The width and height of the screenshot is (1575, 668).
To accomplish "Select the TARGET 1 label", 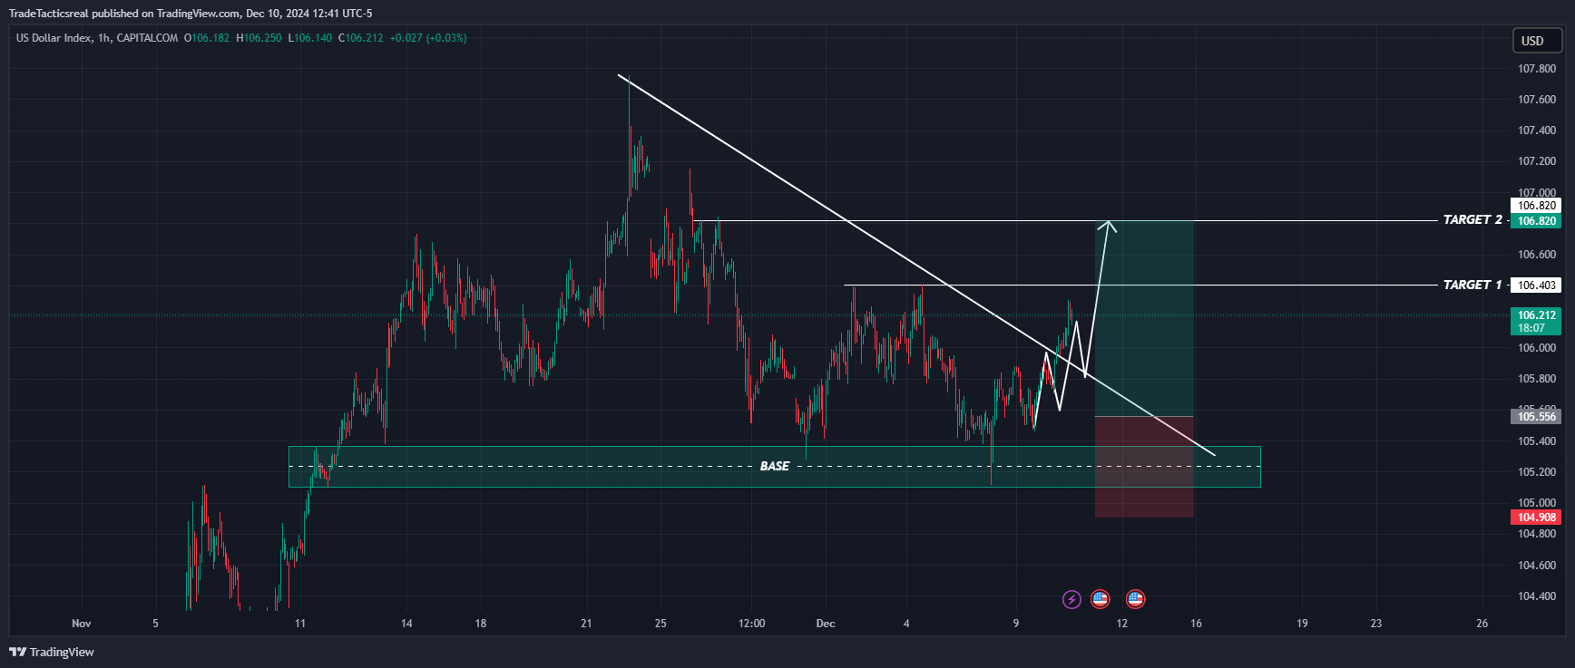I will (x=1472, y=286).
